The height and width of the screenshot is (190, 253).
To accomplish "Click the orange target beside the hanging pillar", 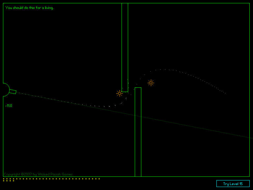I will 120,93.
